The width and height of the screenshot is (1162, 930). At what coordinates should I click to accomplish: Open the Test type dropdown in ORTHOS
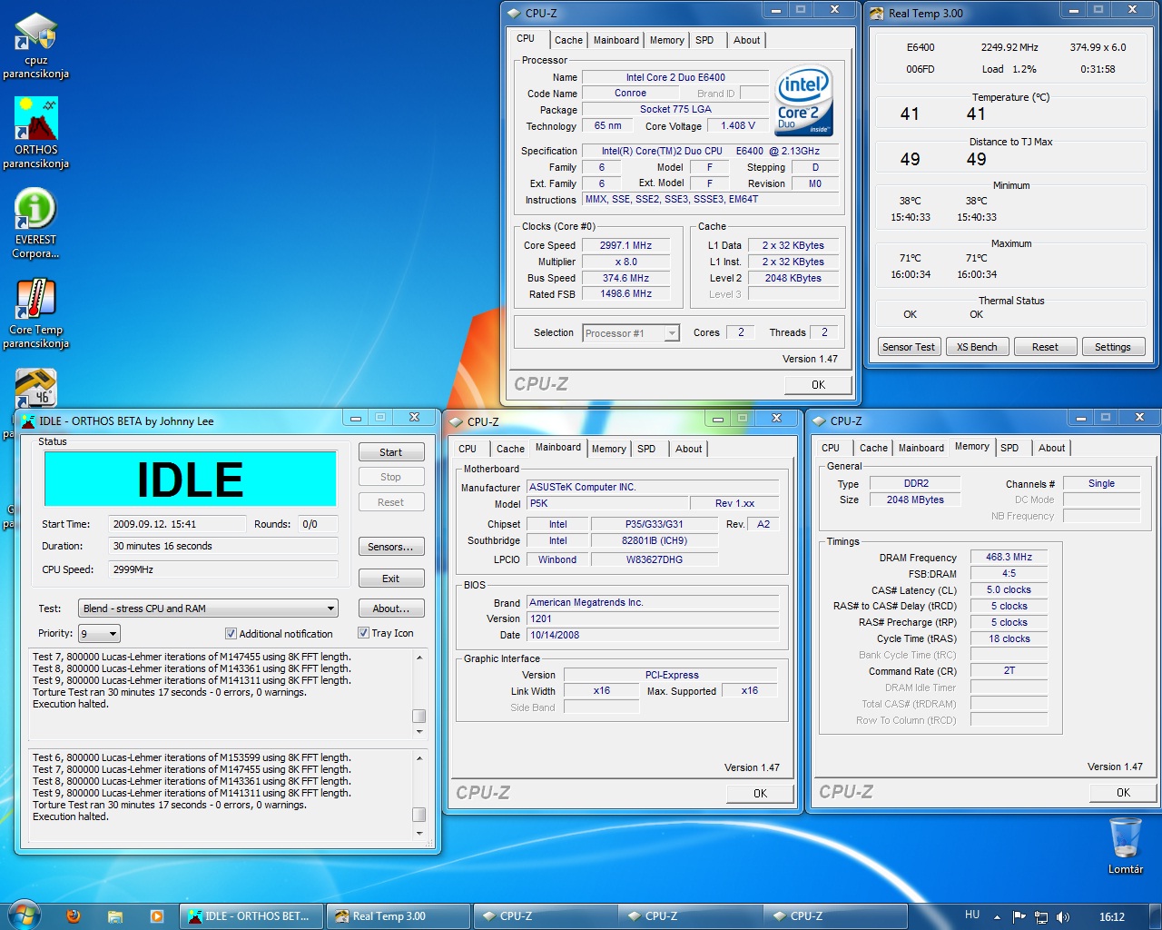pyautogui.click(x=209, y=608)
